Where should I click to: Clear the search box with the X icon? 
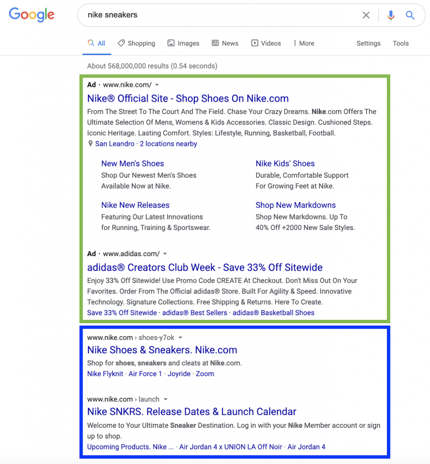coord(366,15)
